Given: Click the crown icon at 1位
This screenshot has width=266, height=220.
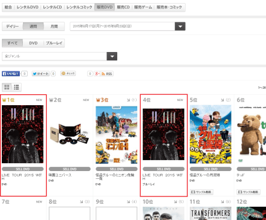Looking at the screenshot, I should [x=4, y=100].
